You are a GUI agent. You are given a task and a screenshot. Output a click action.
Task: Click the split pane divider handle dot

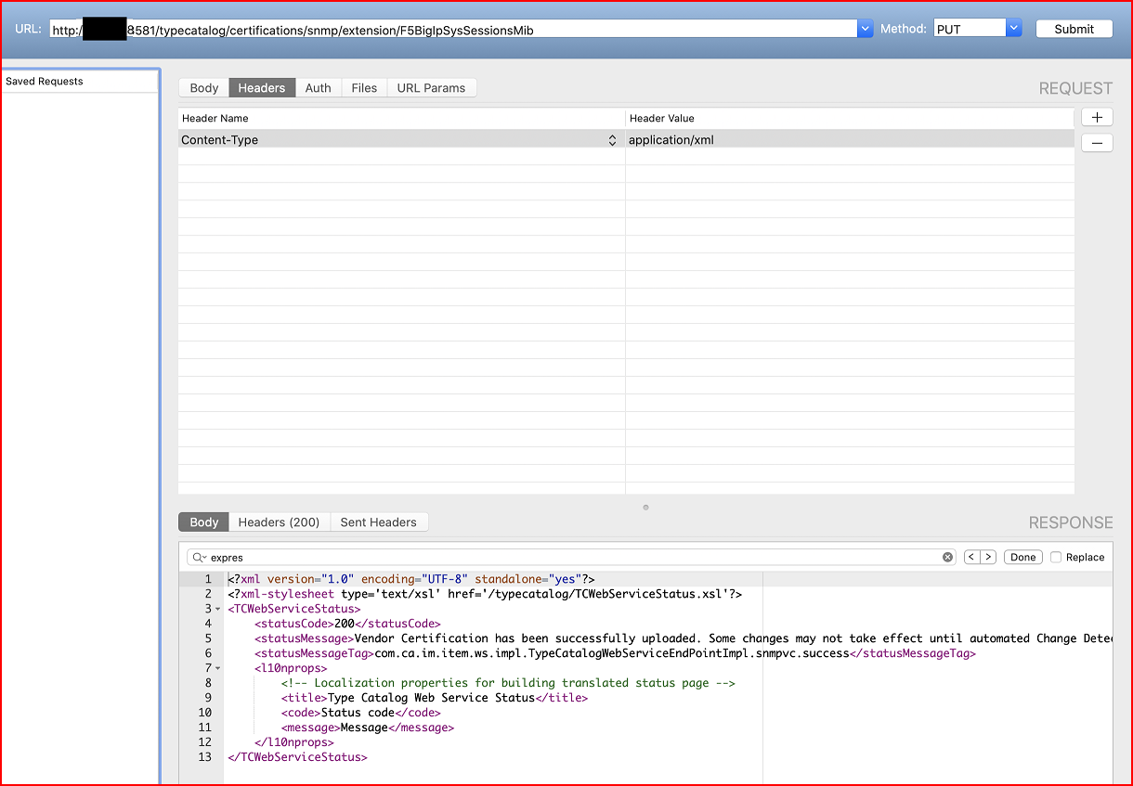[645, 507]
